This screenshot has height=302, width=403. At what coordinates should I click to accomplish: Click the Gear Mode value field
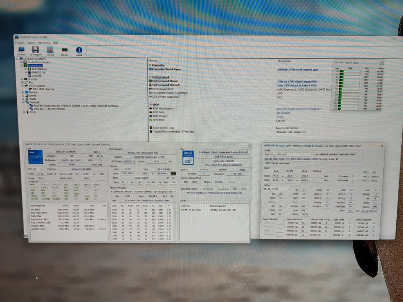(352, 180)
